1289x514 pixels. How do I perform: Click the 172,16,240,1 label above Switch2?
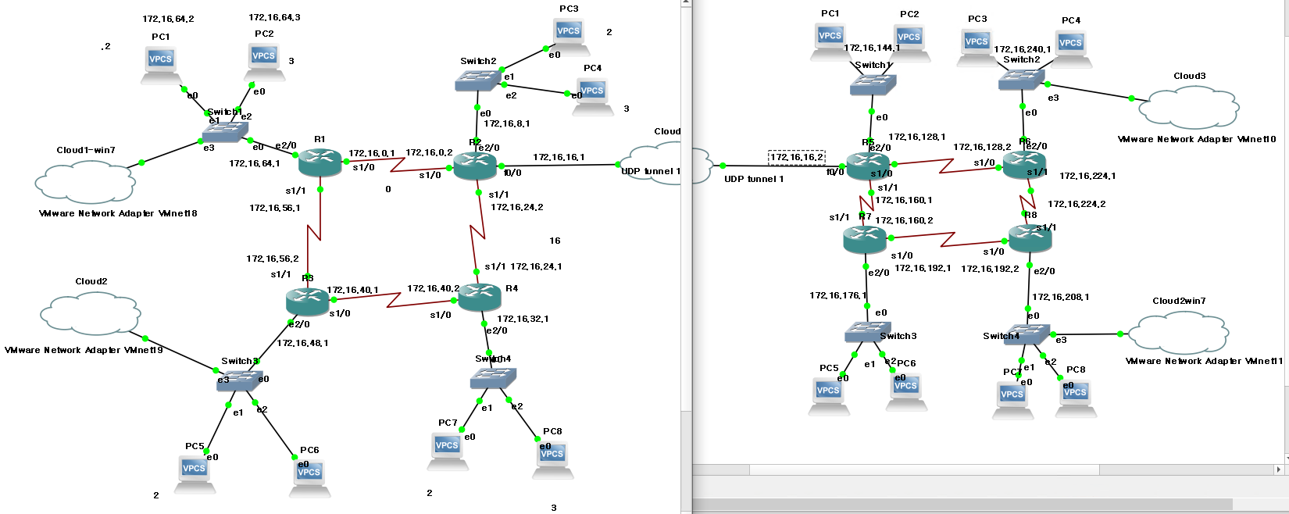(1023, 49)
